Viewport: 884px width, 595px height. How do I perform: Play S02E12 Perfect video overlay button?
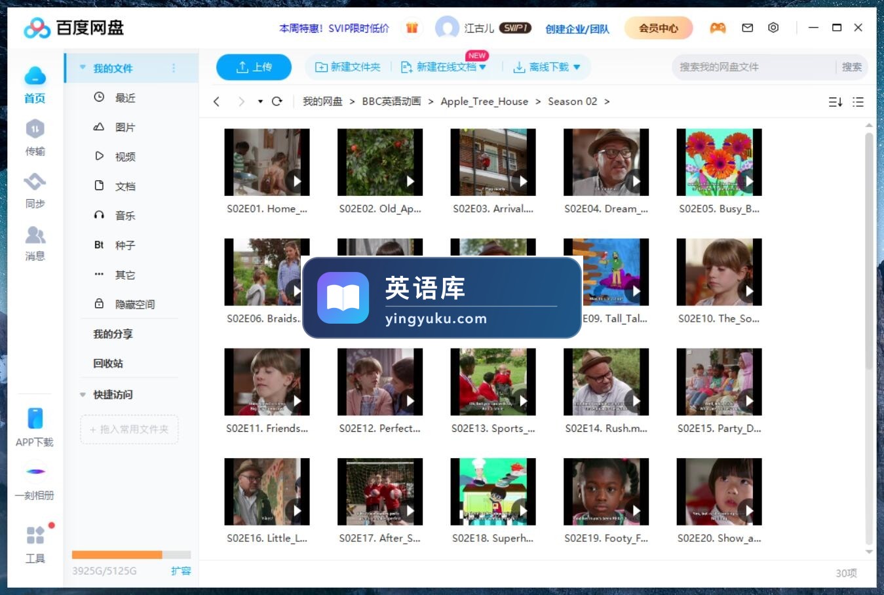410,401
